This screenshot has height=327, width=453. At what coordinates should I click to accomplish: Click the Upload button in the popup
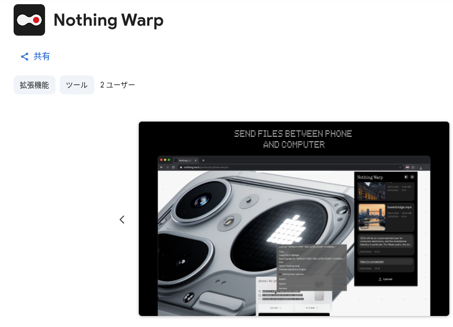tap(385, 279)
